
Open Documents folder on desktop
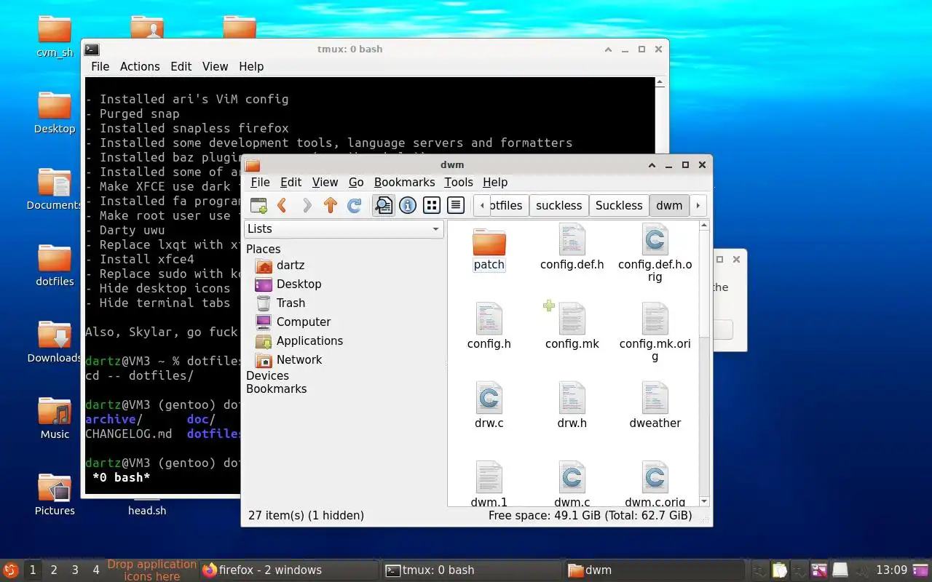[x=55, y=182]
